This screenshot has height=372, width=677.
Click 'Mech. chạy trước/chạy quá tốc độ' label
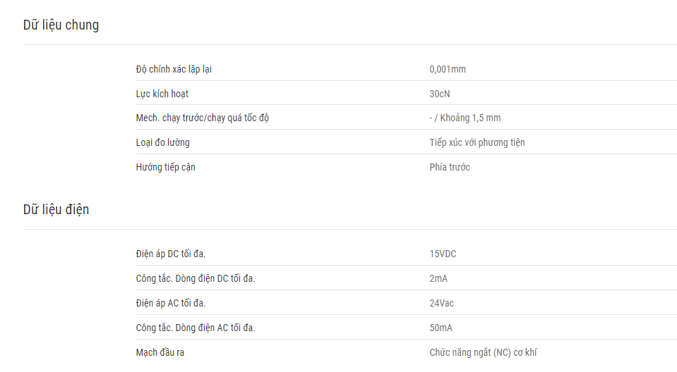coord(203,118)
